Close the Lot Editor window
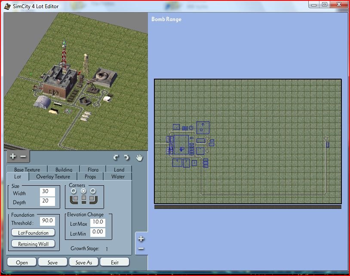The height and width of the screenshot is (276, 350). pos(339,5)
